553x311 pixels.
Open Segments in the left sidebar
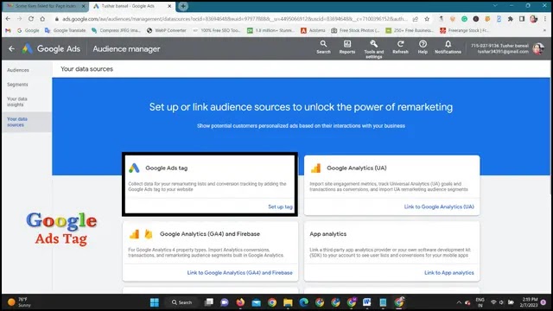pyautogui.click(x=17, y=85)
